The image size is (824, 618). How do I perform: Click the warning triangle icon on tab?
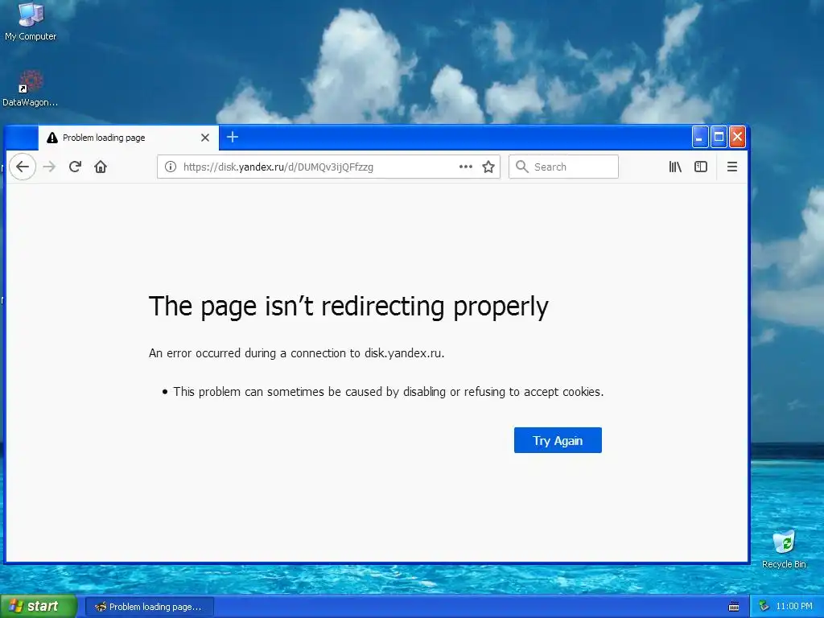[x=52, y=138]
